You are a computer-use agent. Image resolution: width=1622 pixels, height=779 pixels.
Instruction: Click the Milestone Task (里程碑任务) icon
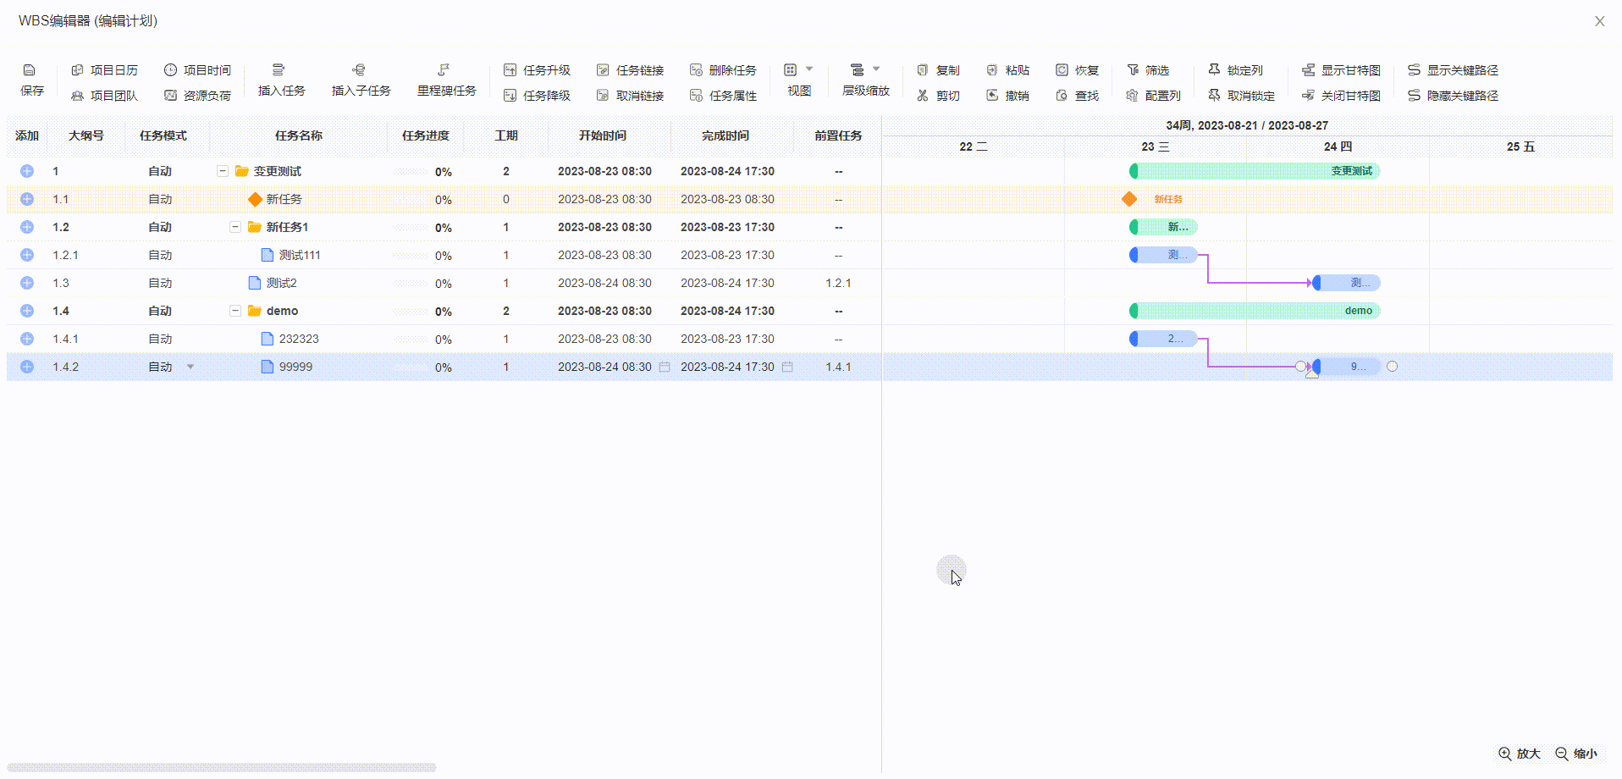click(444, 70)
